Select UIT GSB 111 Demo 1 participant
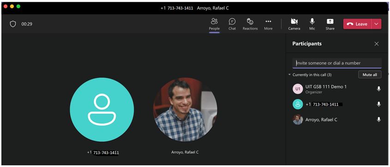This screenshot has height=167, width=390. [337, 89]
